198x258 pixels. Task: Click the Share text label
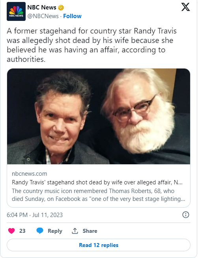click(90, 231)
